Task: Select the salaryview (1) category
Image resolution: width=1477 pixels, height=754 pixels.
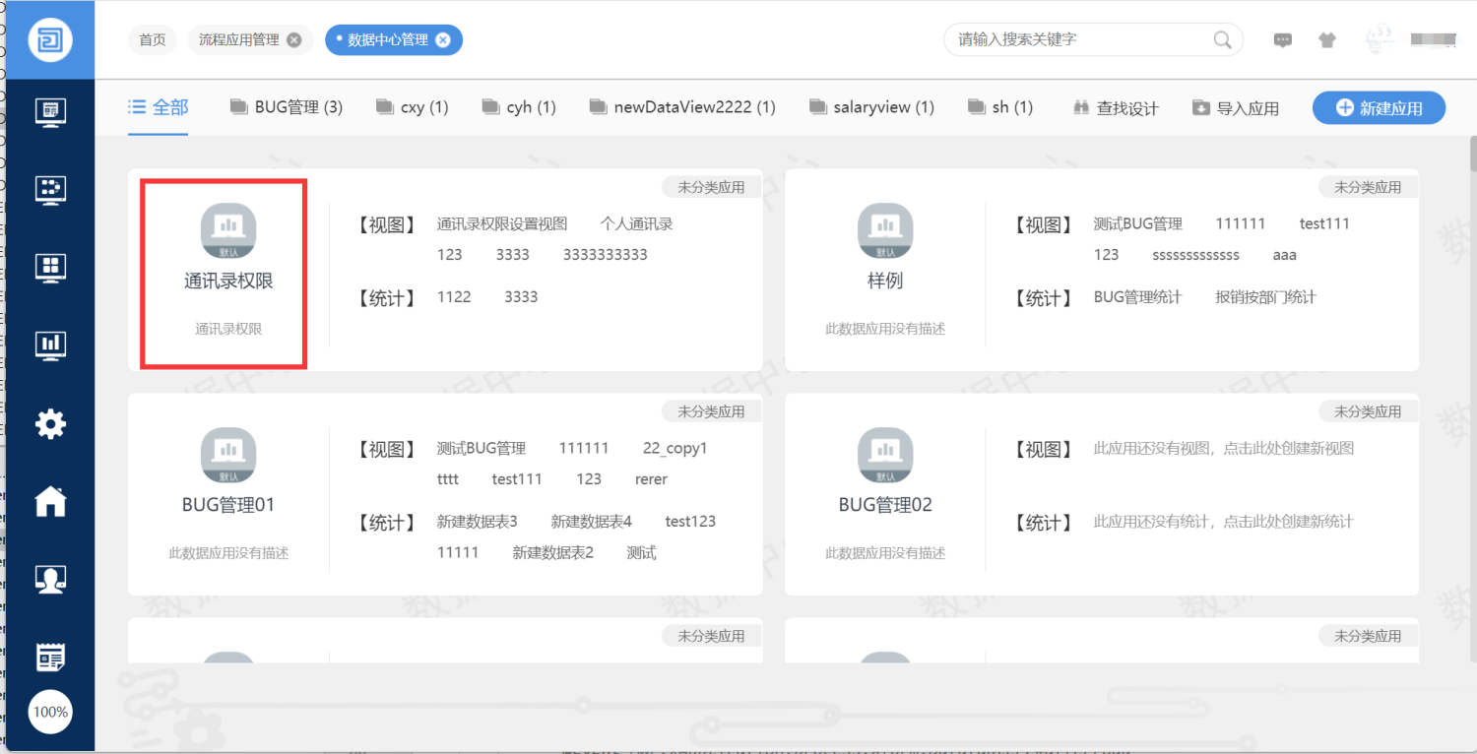Action: point(871,107)
